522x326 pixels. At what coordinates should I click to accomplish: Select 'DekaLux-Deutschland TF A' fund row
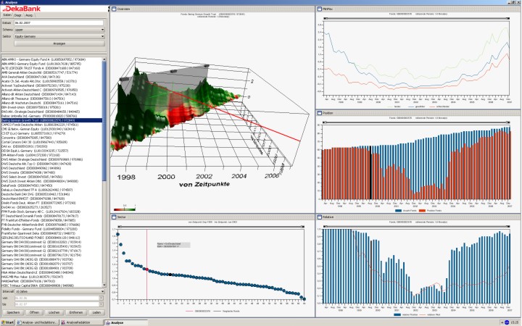pyautogui.click(x=52, y=190)
